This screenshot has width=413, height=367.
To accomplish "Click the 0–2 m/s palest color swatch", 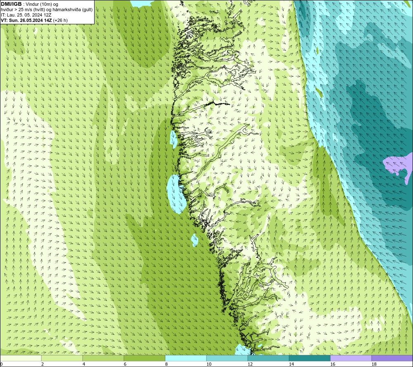I will point(21,358).
